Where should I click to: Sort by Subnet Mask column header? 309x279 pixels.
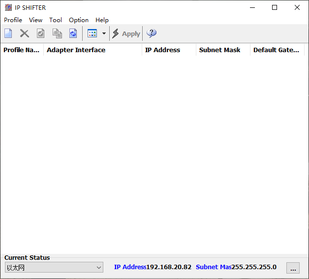tap(223, 50)
